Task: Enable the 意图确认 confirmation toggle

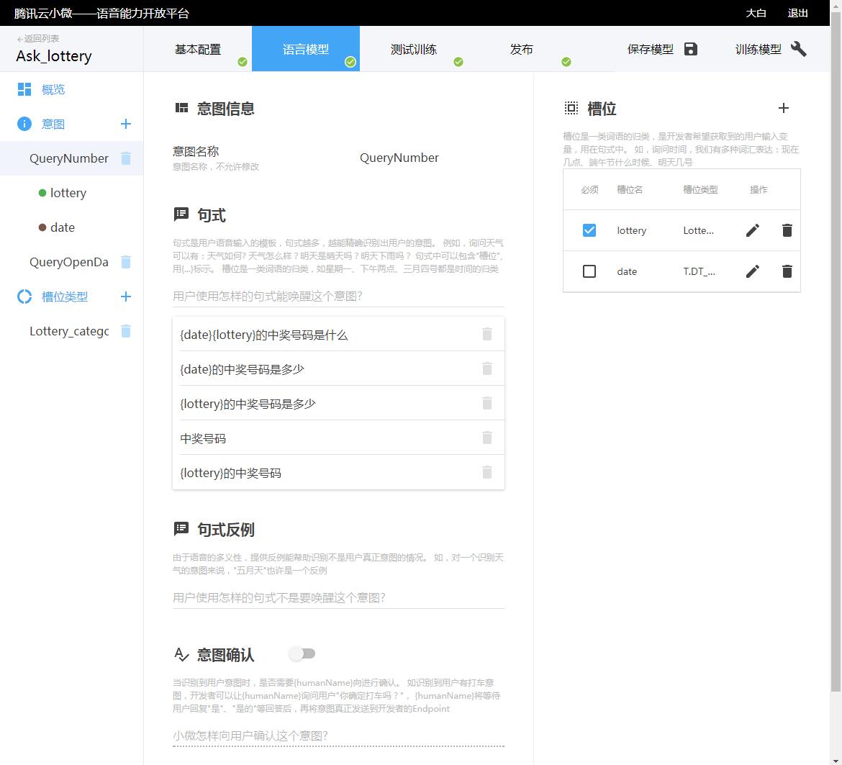Action: coord(302,653)
